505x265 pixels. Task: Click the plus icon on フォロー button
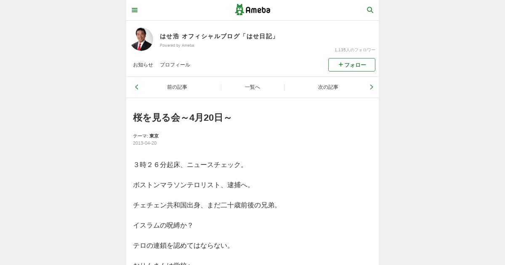point(341,65)
